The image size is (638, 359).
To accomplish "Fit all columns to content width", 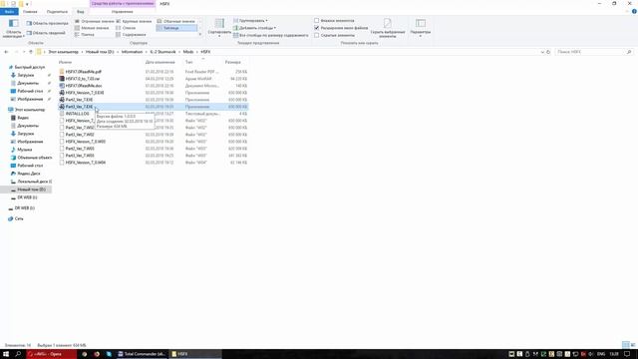I will pos(270,36).
